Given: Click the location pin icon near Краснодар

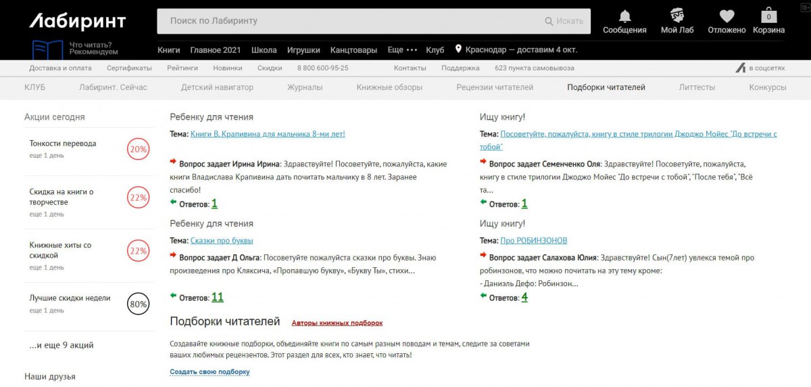Looking at the screenshot, I should pos(458,49).
